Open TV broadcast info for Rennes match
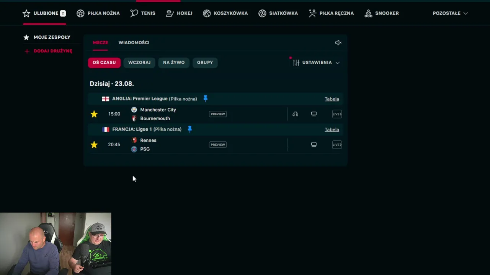 [x=314, y=144]
